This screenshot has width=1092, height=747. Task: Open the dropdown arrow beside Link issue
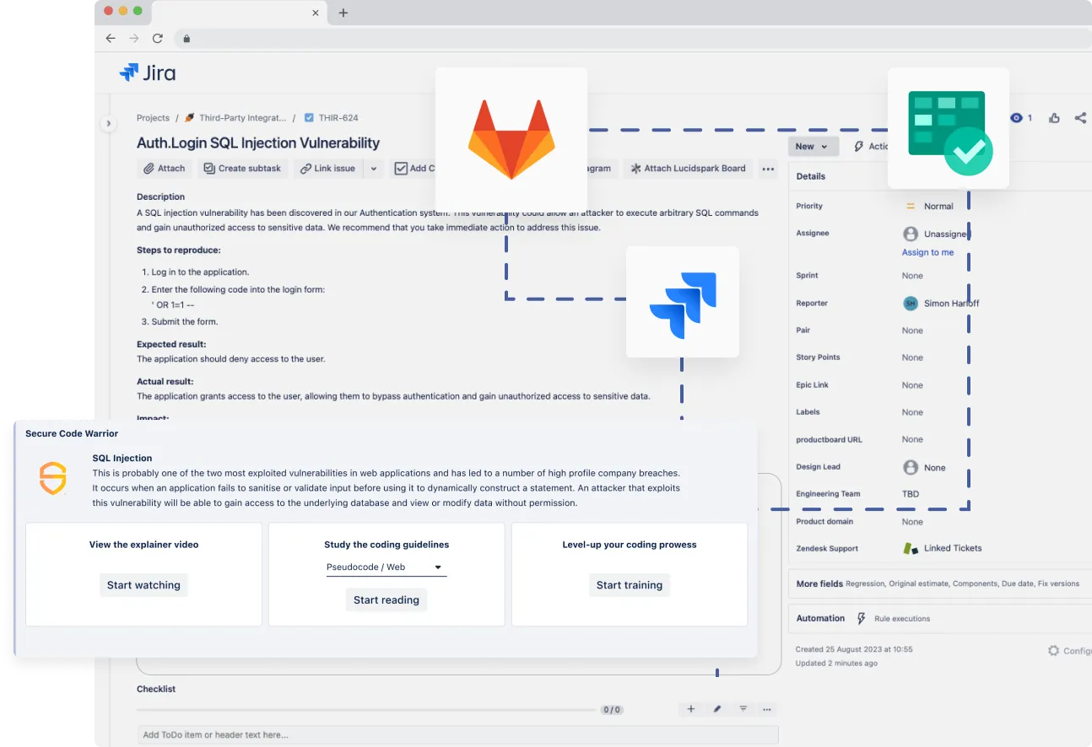(374, 169)
